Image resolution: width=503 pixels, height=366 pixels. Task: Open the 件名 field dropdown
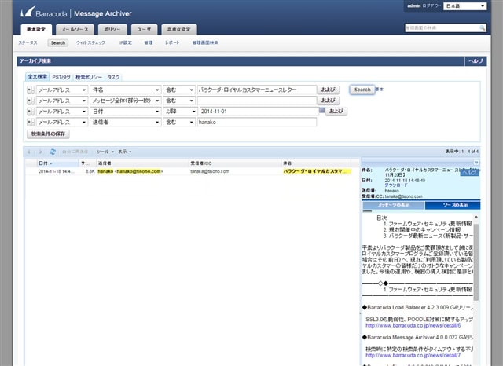(126, 90)
